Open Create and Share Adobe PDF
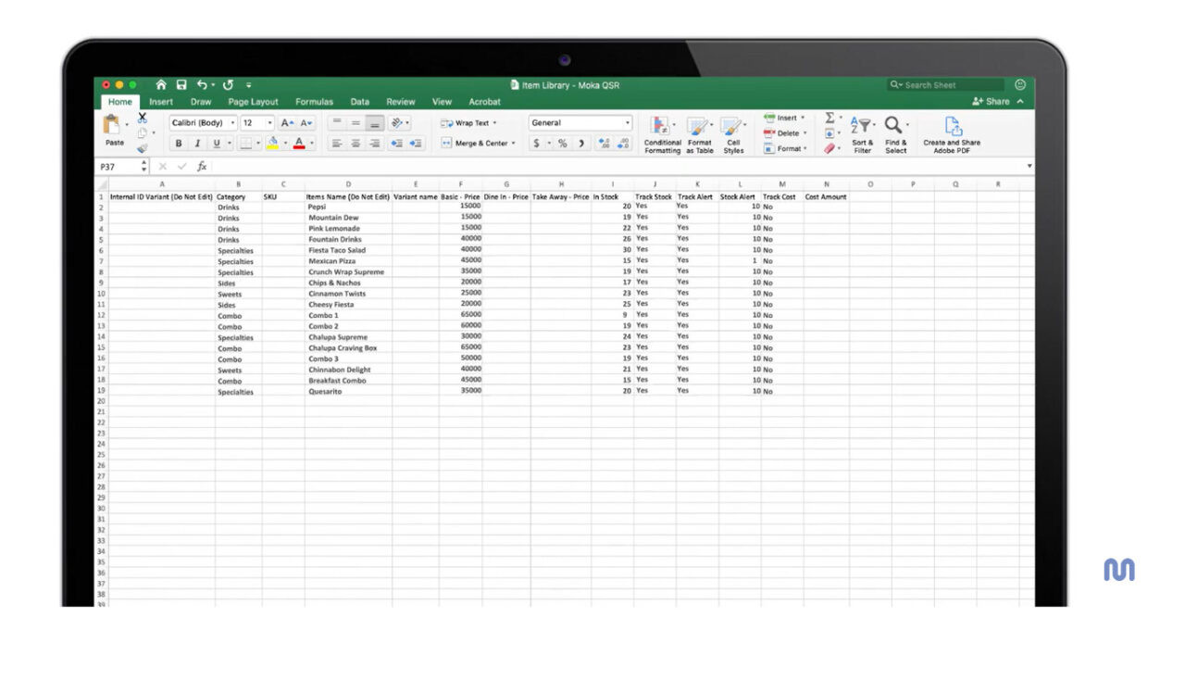Viewport: 1185px width, 692px height. [952, 134]
